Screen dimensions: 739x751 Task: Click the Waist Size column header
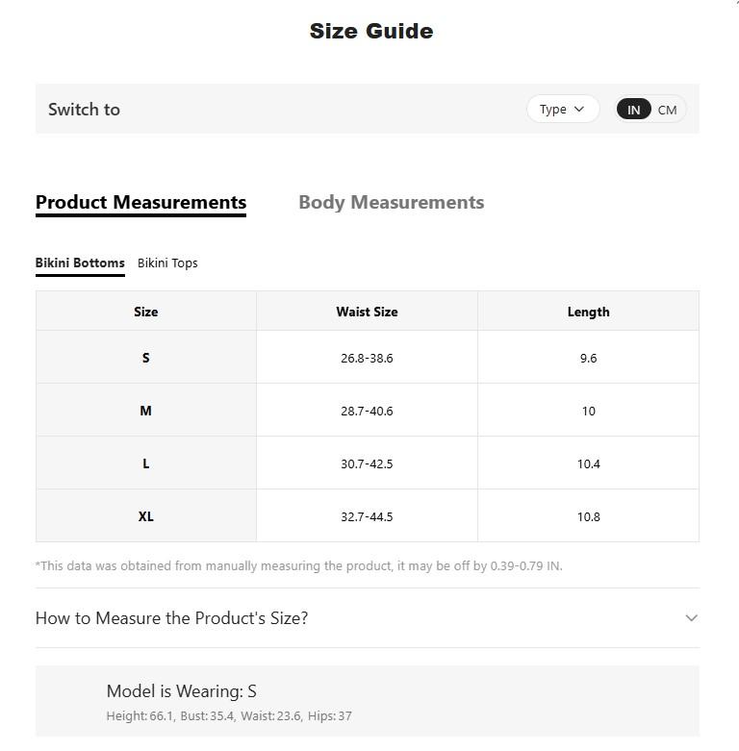click(367, 312)
